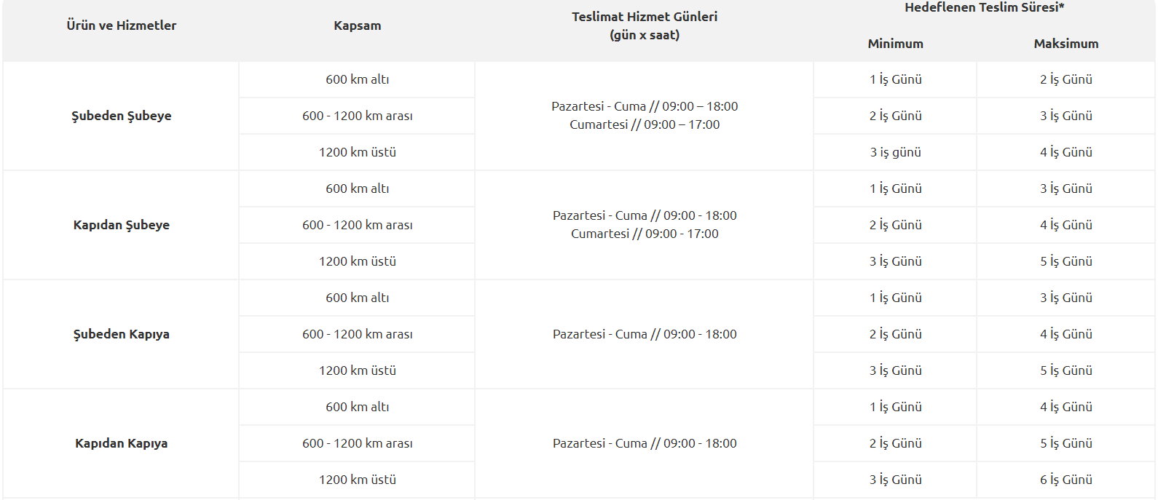Select Kapıdan Kapıya "Pazartesi - Cuma" hours
Screen dimensions: 1158x500
(x=644, y=443)
